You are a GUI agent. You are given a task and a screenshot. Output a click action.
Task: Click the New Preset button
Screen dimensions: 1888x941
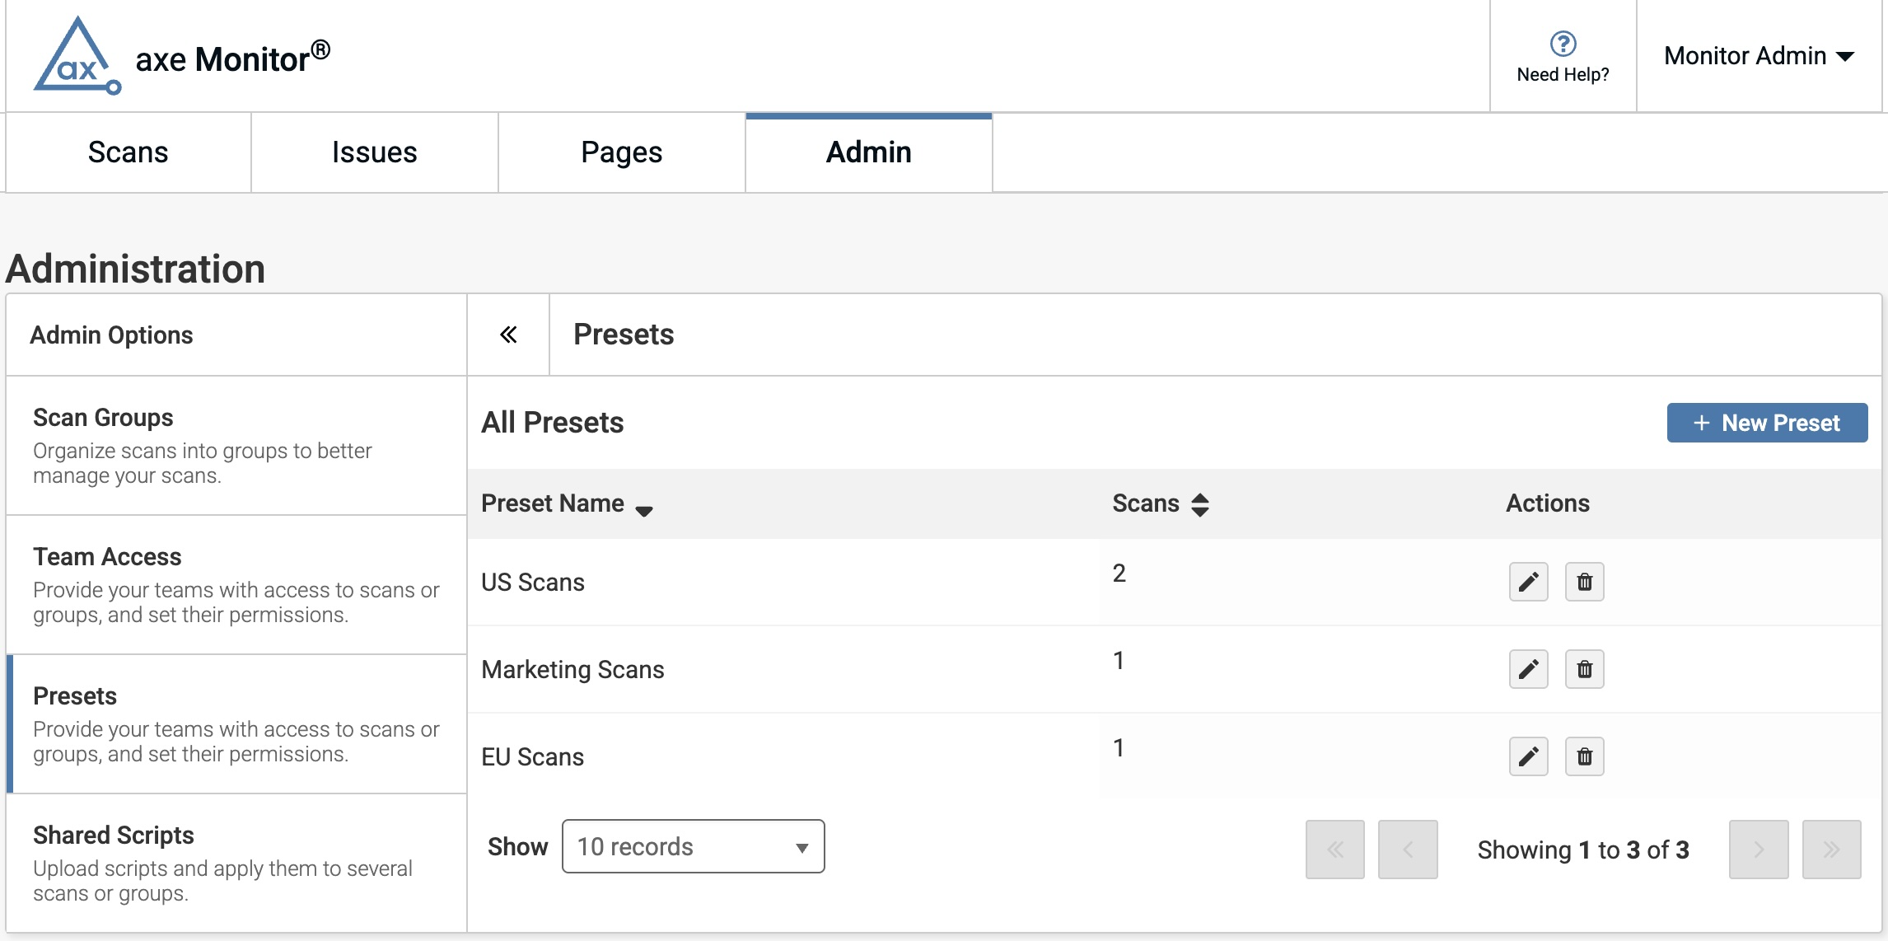(x=1767, y=423)
